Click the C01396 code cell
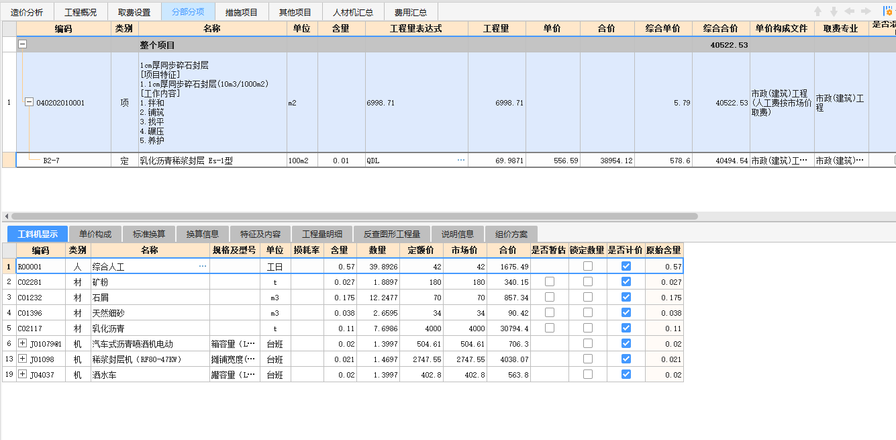This screenshot has height=440, width=896. 41,313
